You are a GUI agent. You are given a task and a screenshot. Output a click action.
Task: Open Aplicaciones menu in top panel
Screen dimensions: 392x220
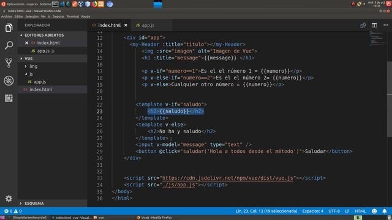(x=15, y=4)
